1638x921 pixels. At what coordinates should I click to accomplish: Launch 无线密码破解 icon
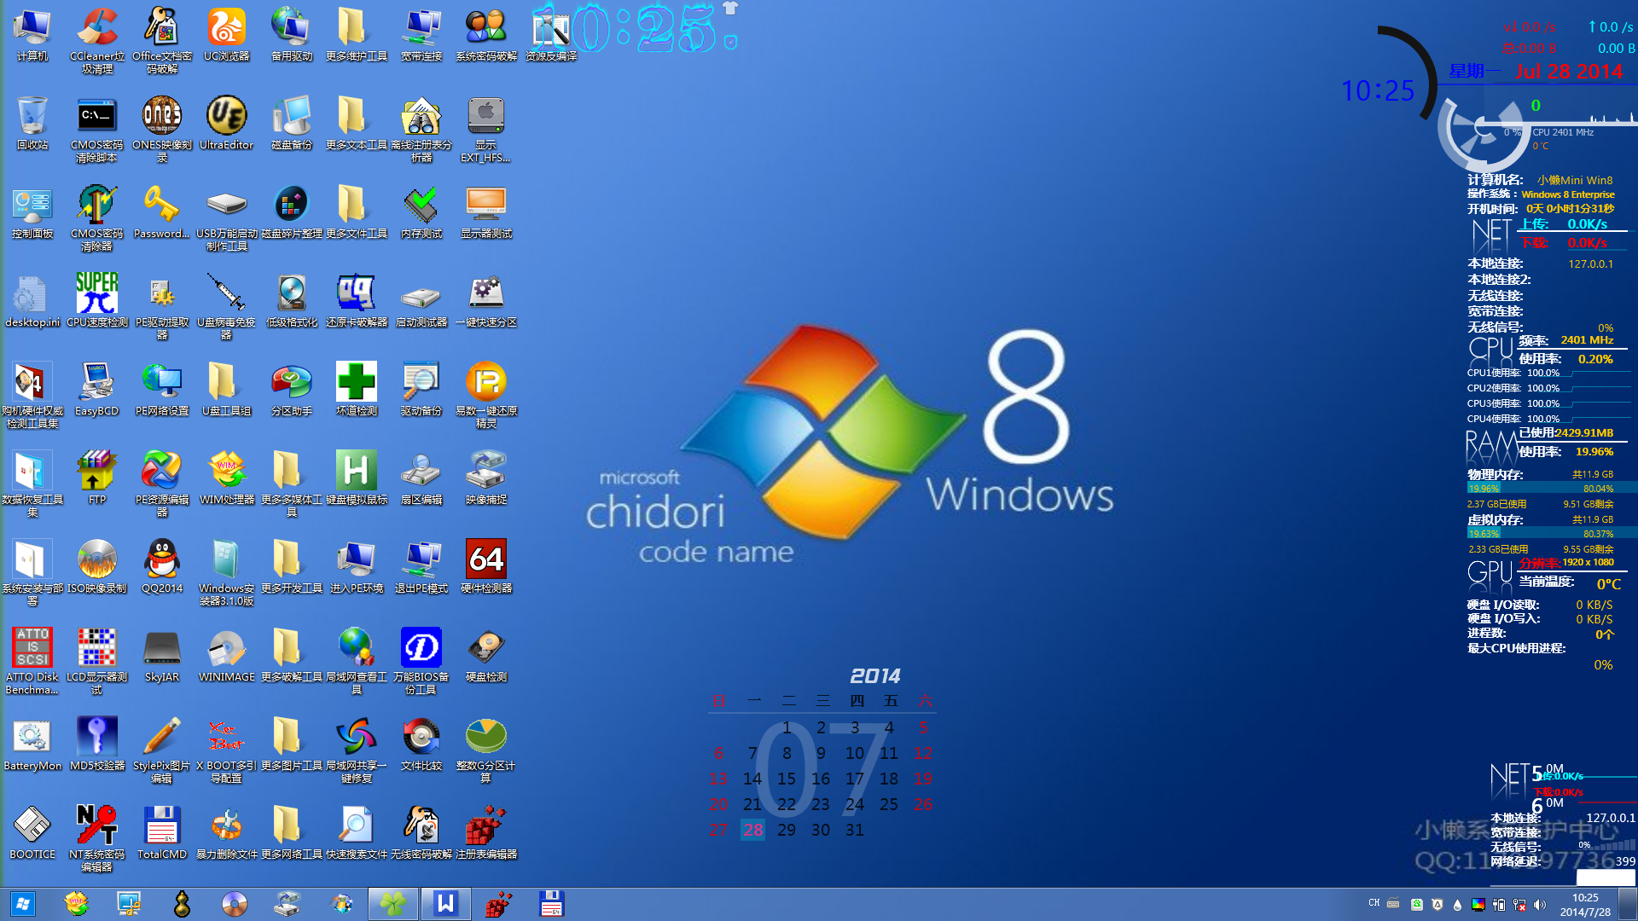[x=421, y=832]
